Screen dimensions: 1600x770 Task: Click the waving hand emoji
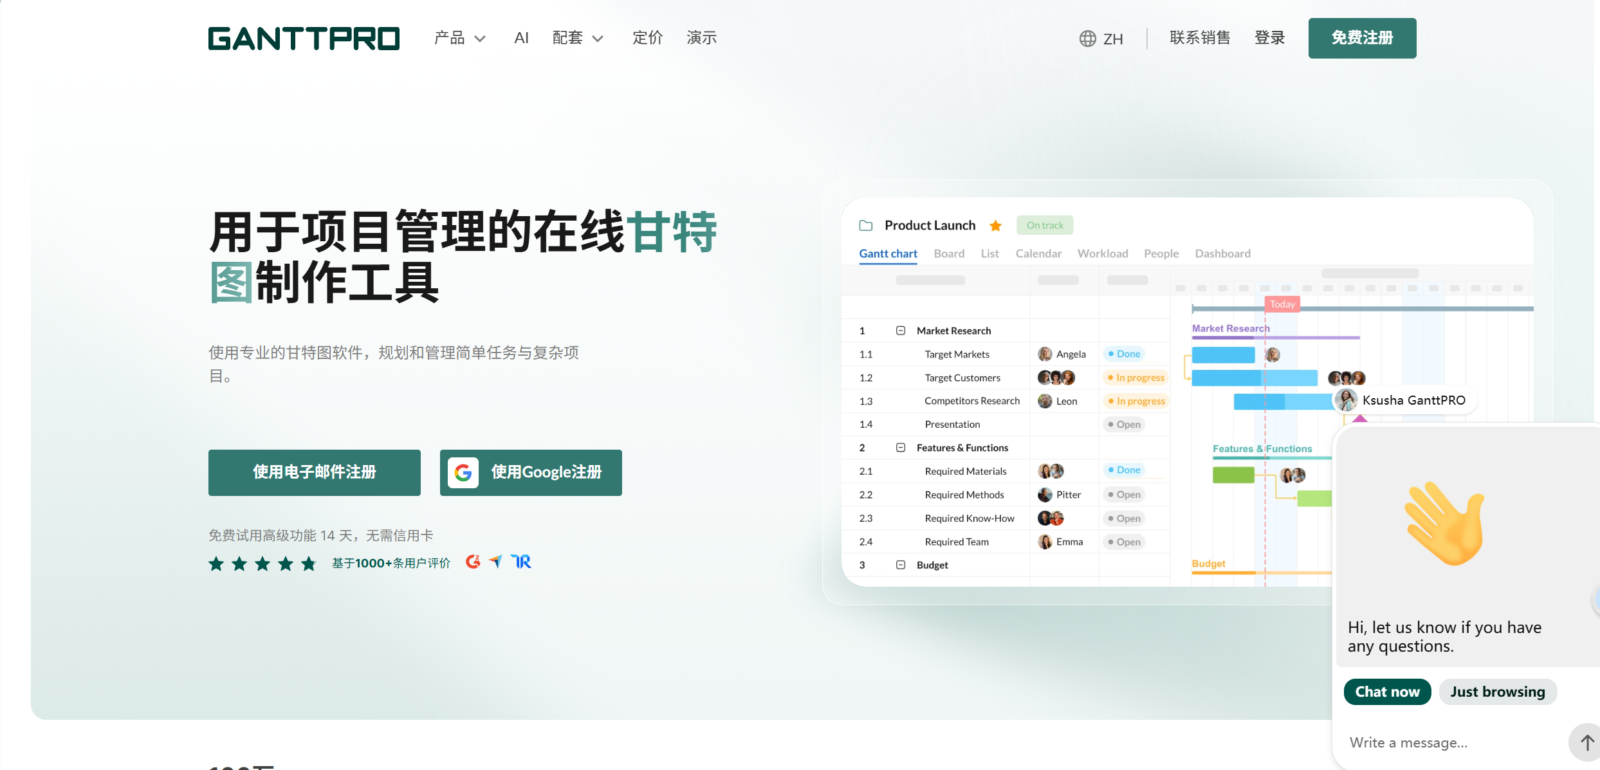(x=1445, y=524)
